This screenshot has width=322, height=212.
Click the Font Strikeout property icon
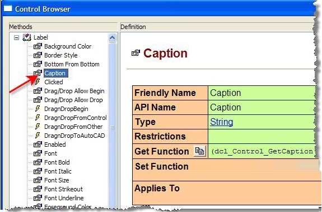[x=38, y=189]
